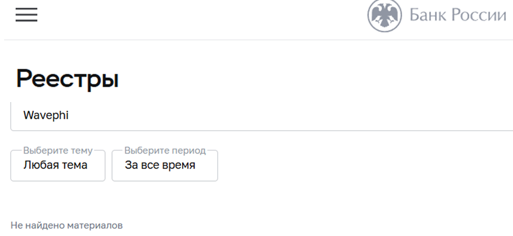Click the word Wavephi in search
This screenshot has width=513, height=236.
click(46, 116)
